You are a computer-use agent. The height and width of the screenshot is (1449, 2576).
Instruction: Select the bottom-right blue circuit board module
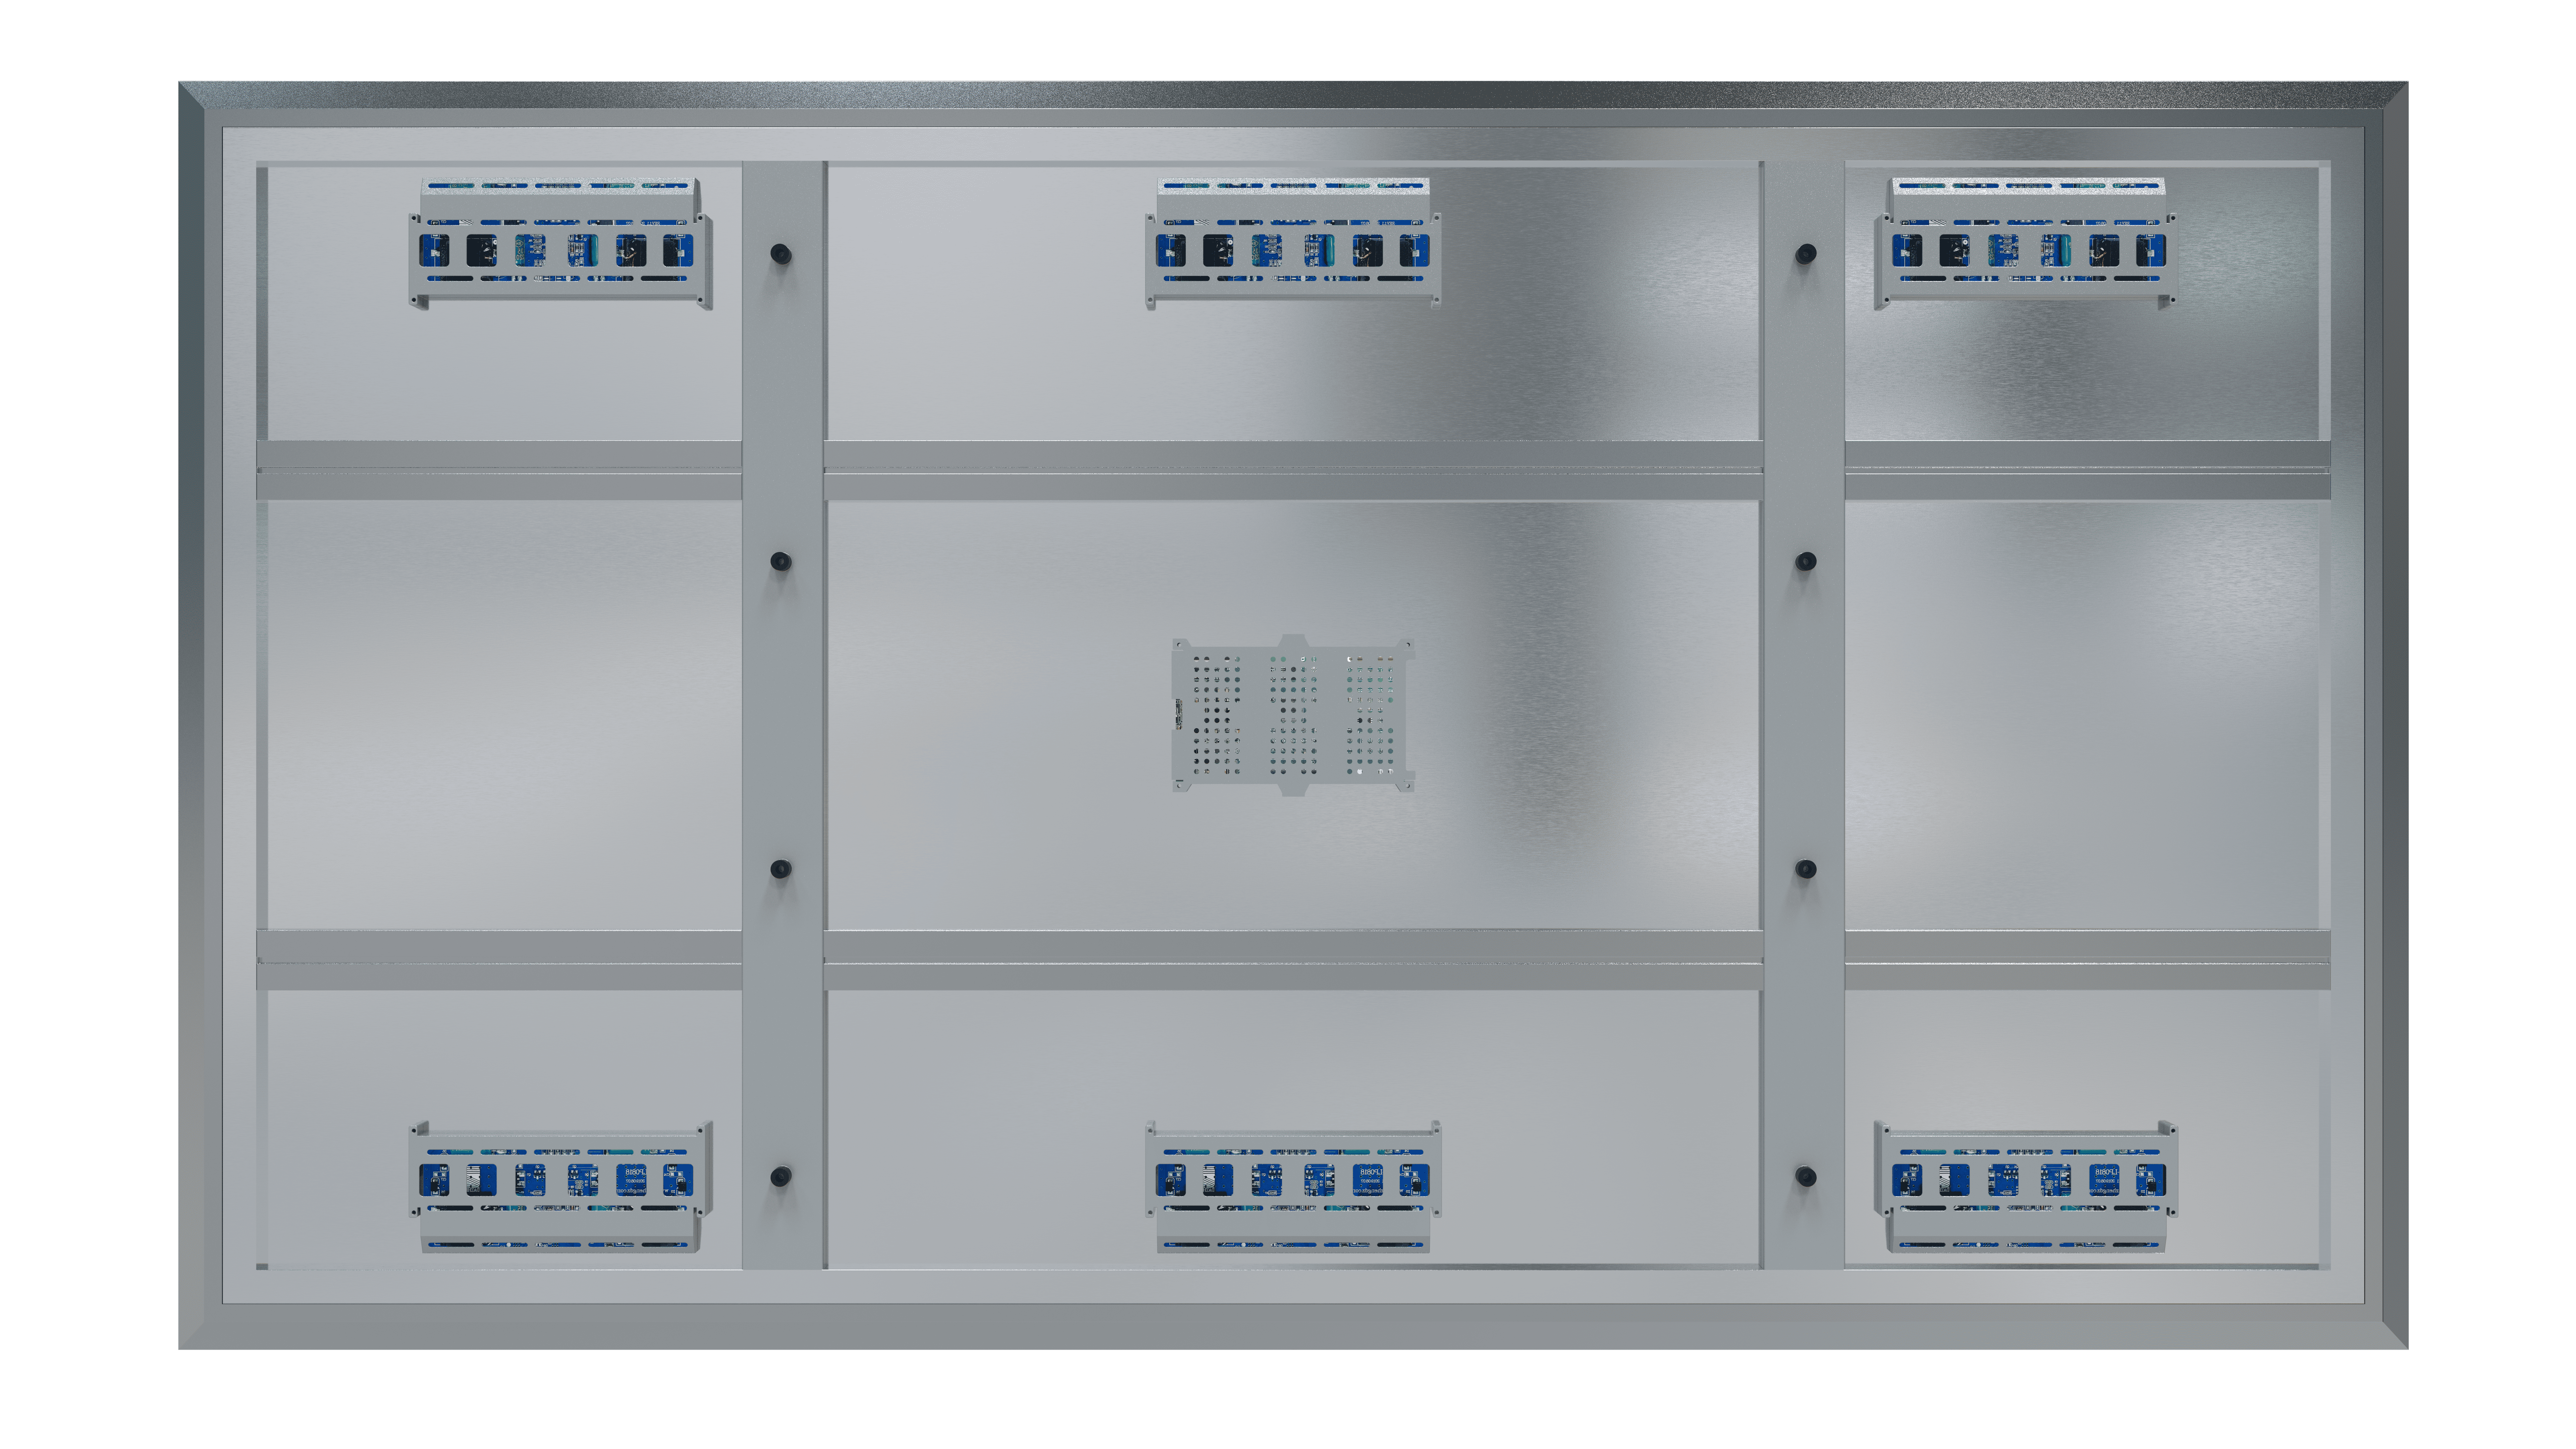tap(2026, 1187)
